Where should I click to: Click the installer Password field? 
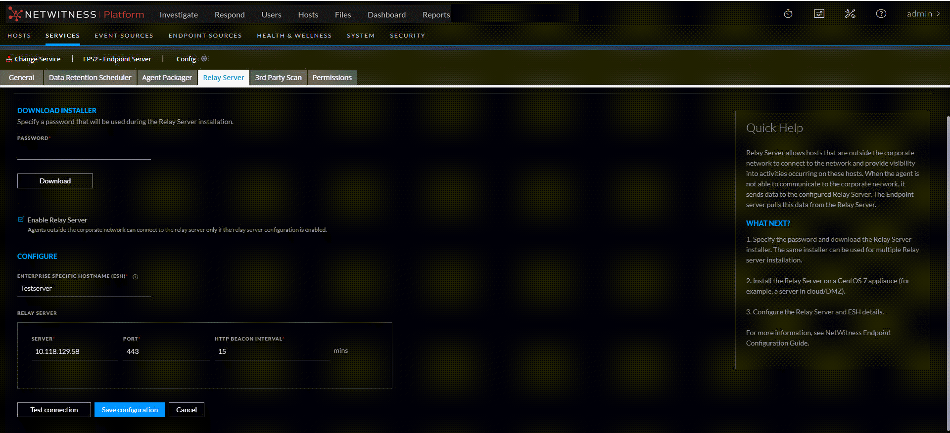84,152
